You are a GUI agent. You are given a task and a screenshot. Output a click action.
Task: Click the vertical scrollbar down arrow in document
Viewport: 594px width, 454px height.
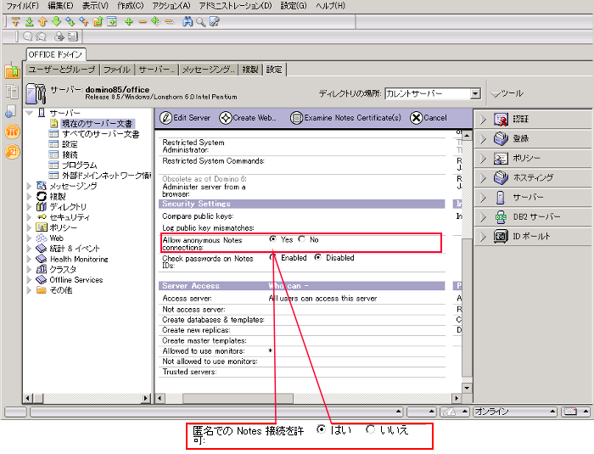[x=465, y=388]
